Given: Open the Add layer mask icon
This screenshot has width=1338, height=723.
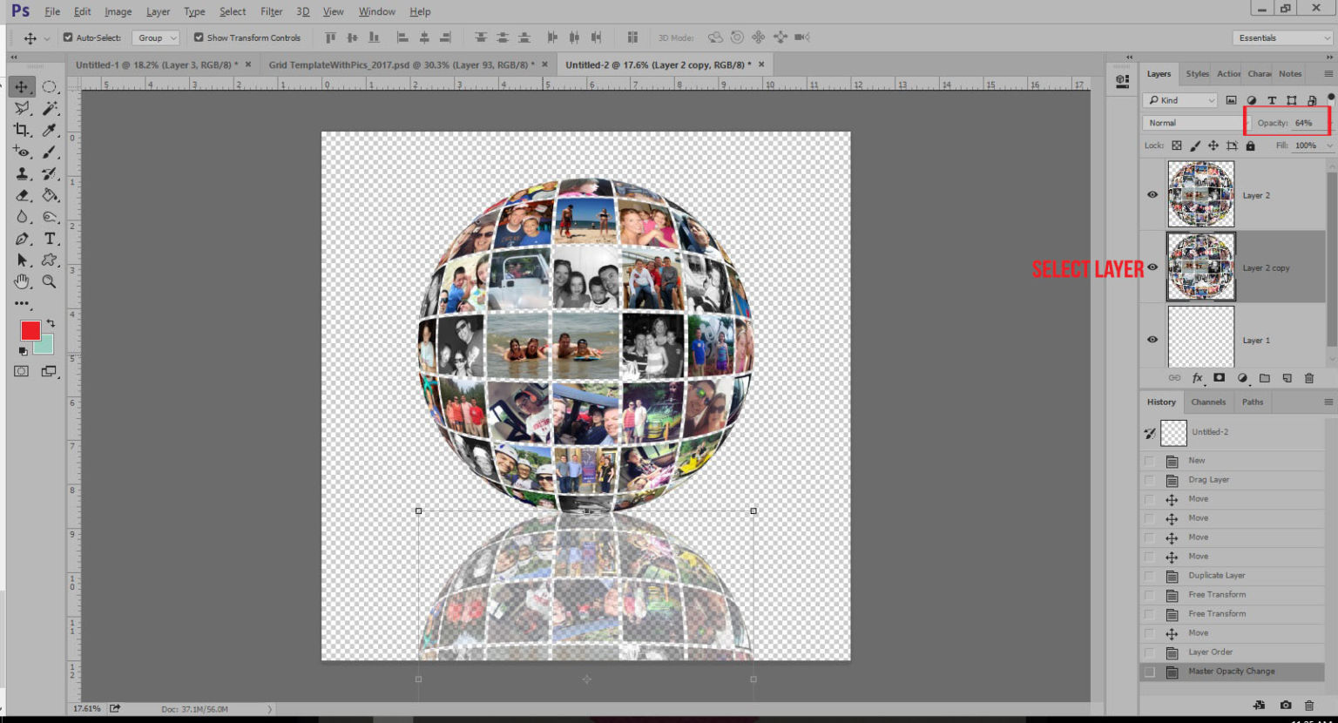Looking at the screenshot, I should pos(1220,377).
